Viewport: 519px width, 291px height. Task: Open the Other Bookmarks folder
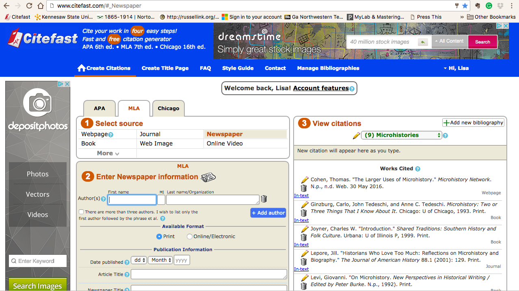491,17
